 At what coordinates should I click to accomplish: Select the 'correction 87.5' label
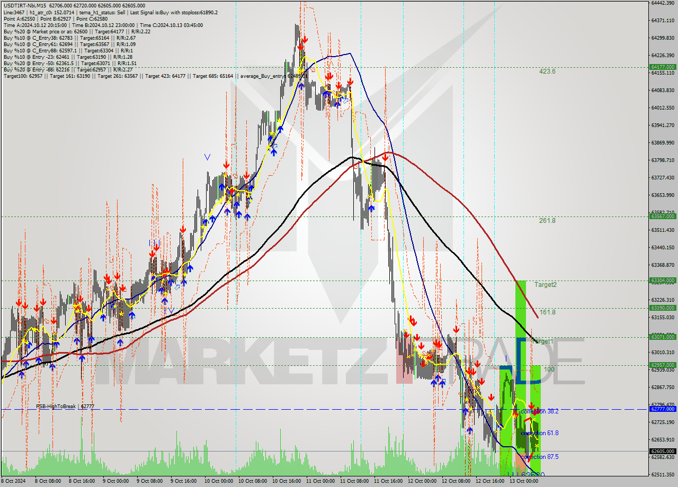click(x=539, y=457)
